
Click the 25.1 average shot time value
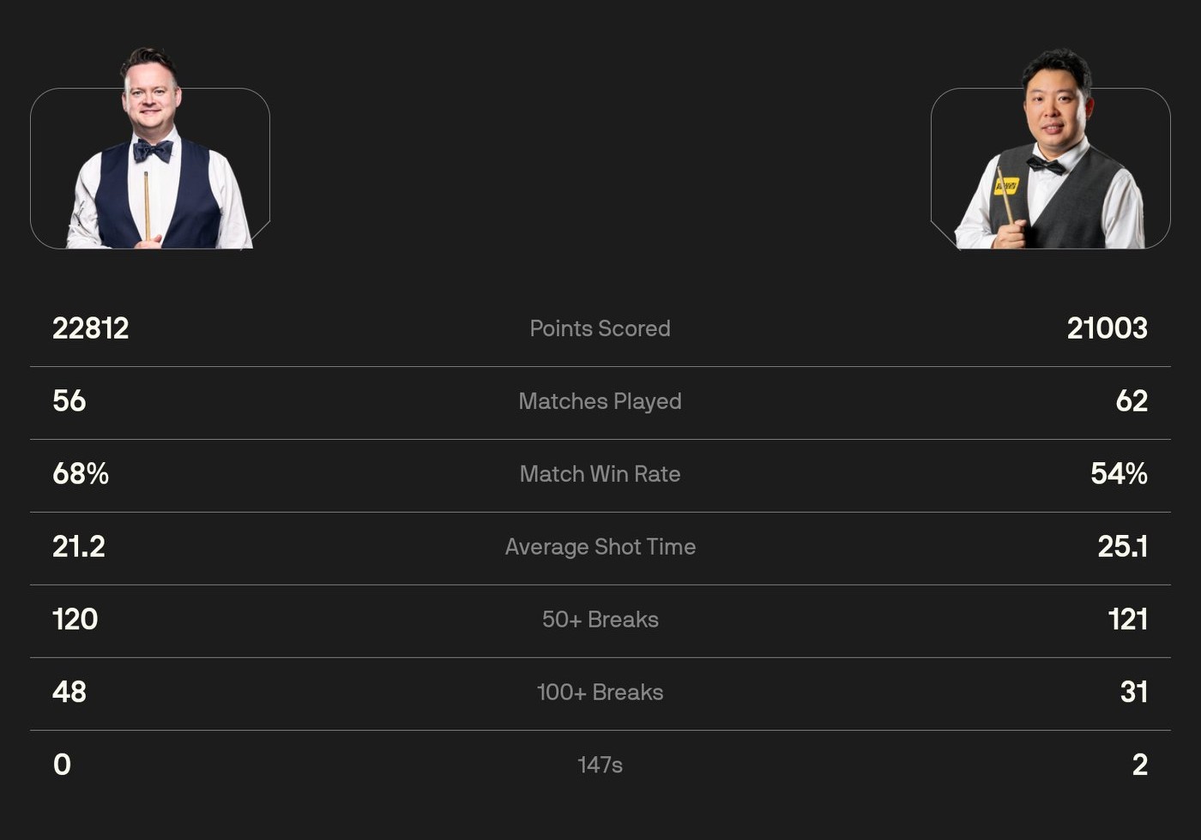pos(1122,547)
